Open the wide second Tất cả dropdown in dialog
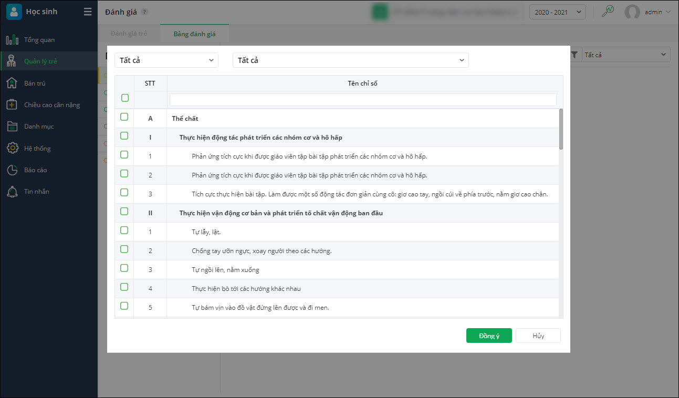Viewport: 679px width, 398px height. pyautogui.click(x=351, y=60)
